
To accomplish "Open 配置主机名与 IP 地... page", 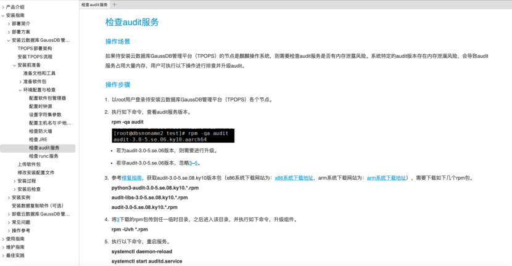I will pos(50,123).
